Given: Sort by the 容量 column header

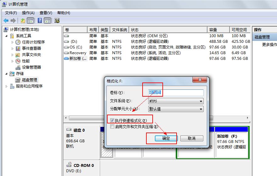Looking at the screenshot, I should coord(218,30).
